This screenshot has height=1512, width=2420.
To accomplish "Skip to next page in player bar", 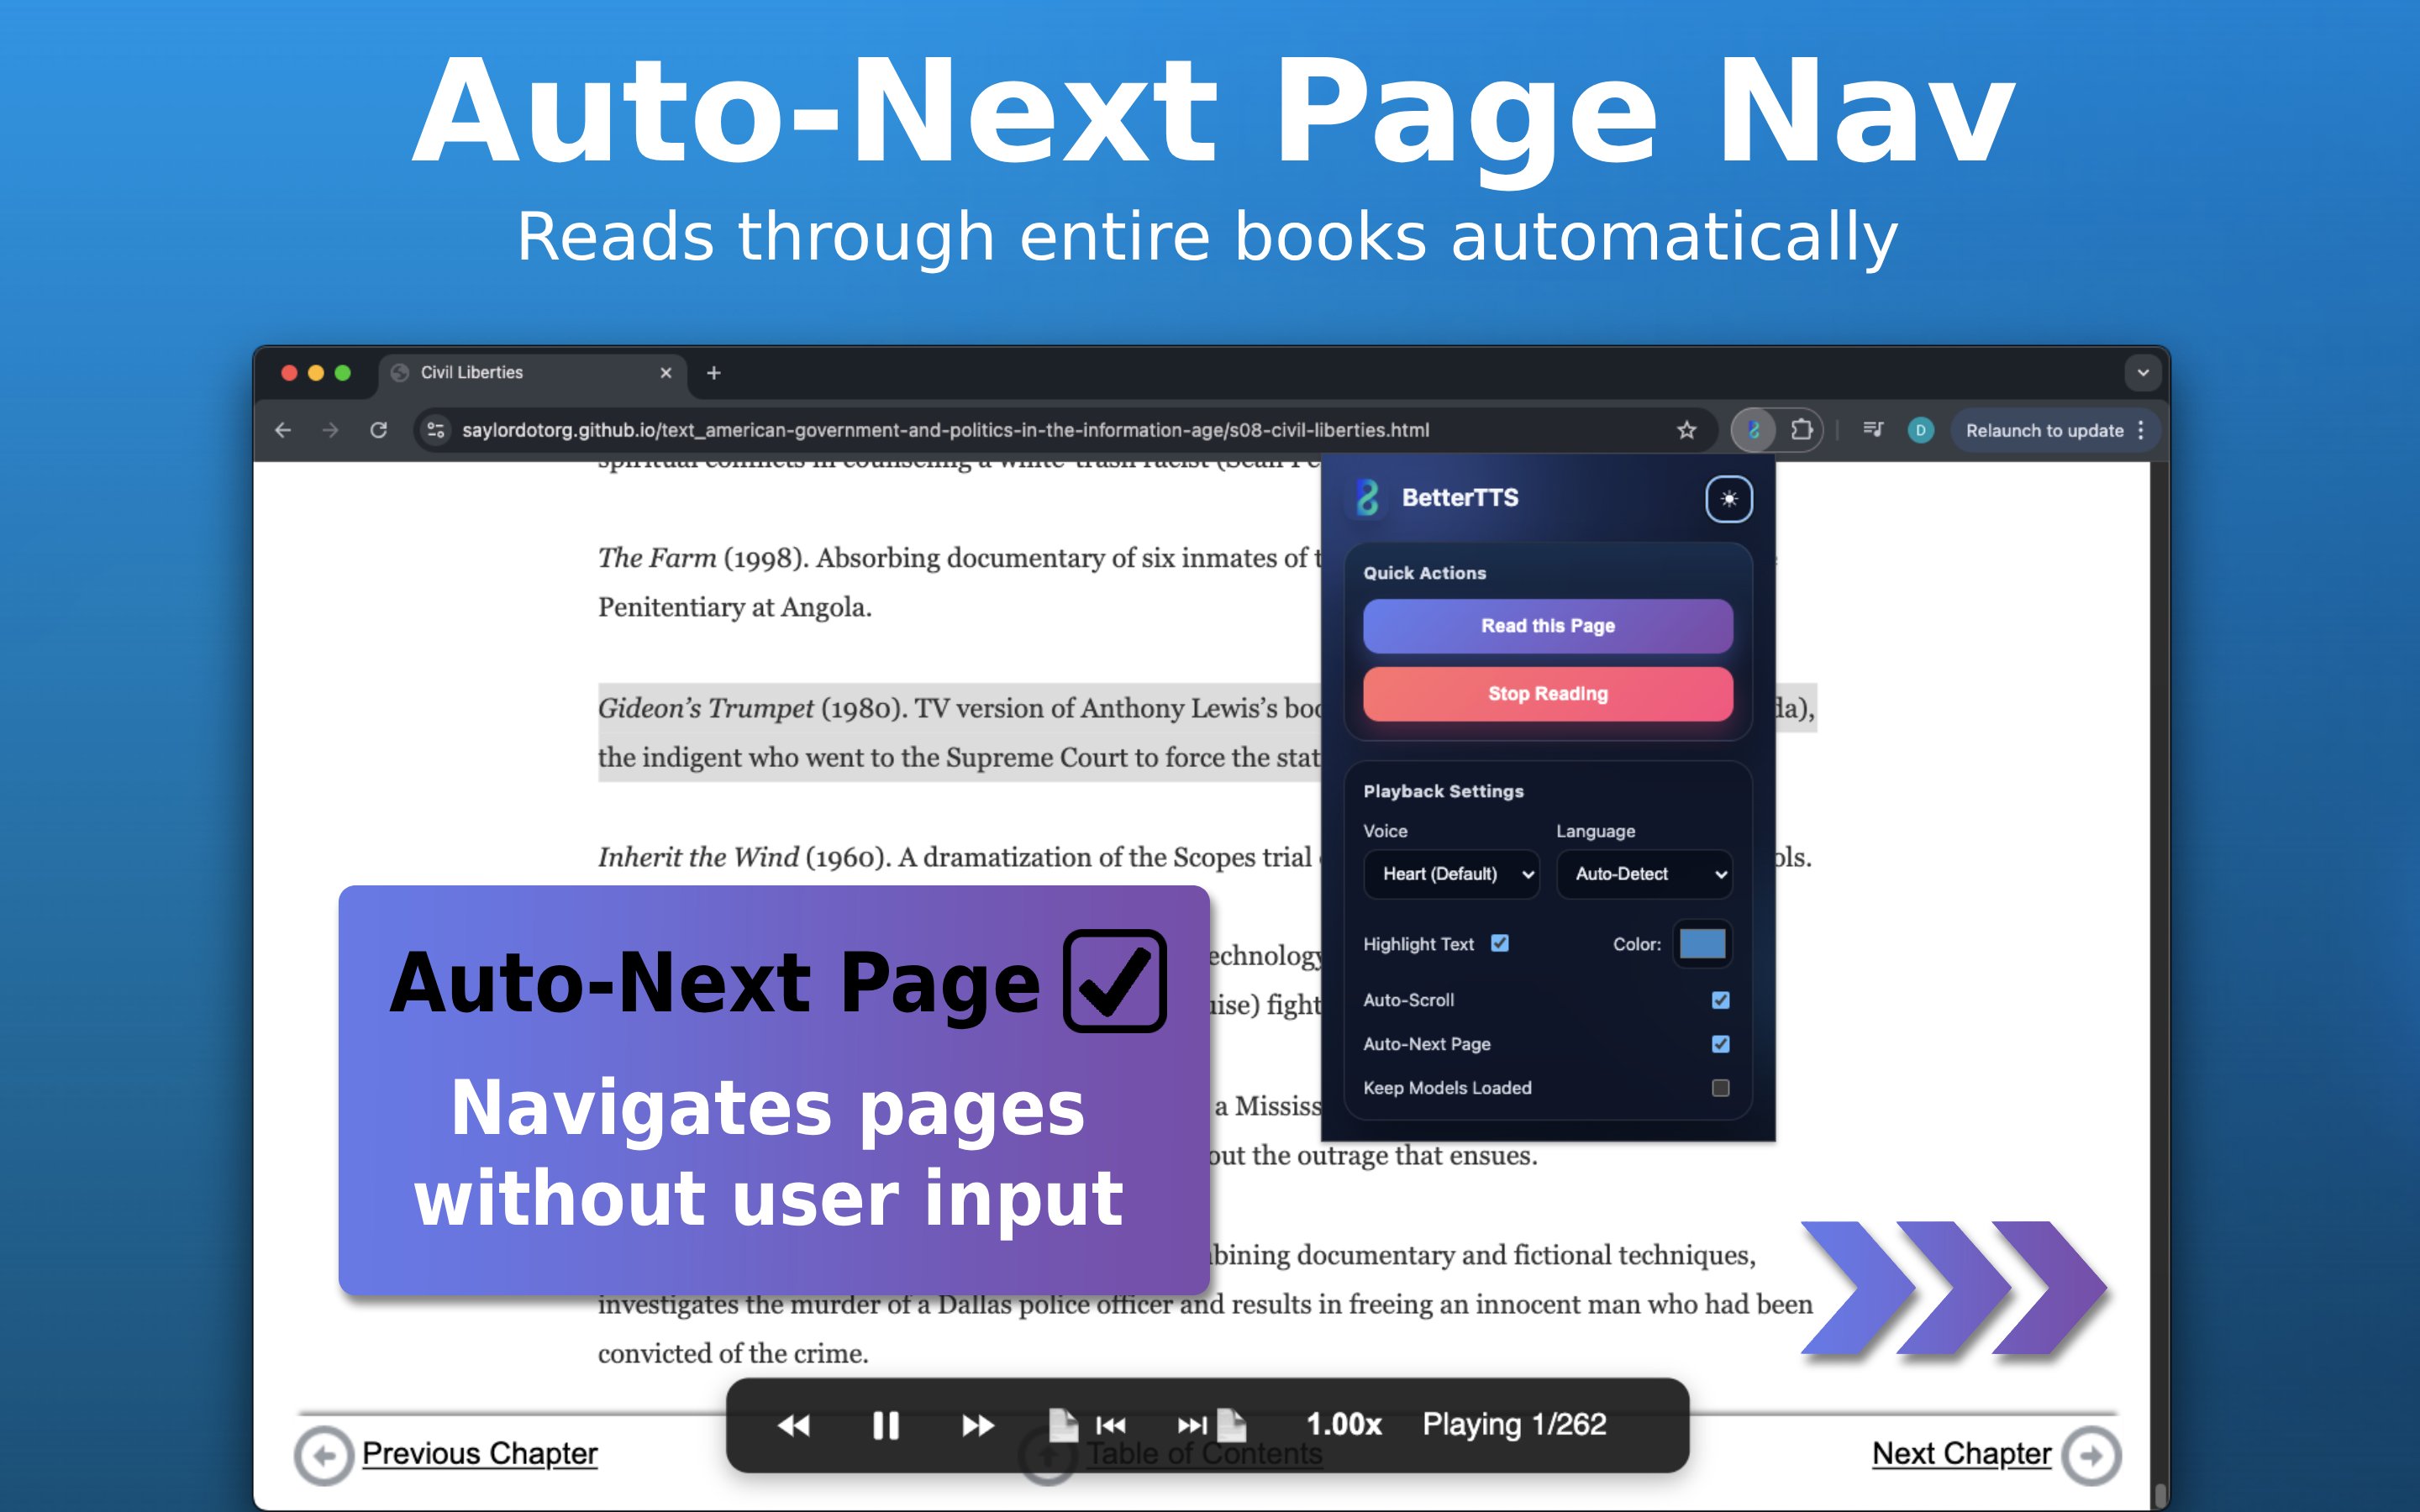I will 1212,1425.
